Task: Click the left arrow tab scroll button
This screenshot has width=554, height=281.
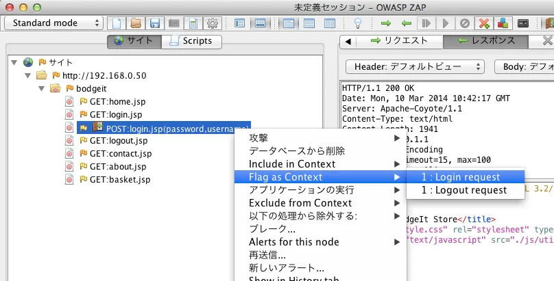Action: click(x=348, y=42)
